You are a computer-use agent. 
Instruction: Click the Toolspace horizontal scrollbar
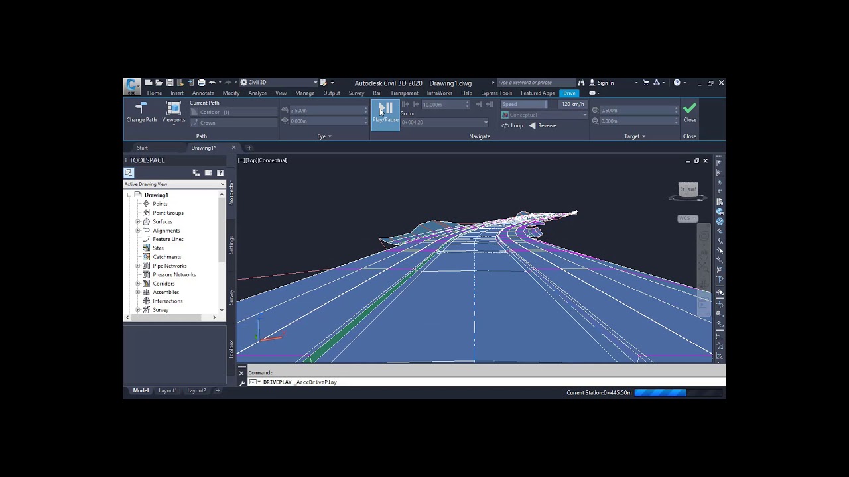(166, 317)
